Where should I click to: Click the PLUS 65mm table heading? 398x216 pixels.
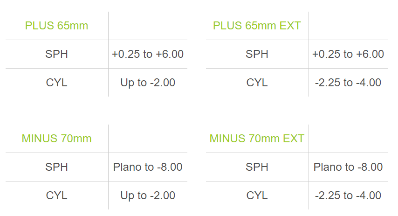coord(56,26)
